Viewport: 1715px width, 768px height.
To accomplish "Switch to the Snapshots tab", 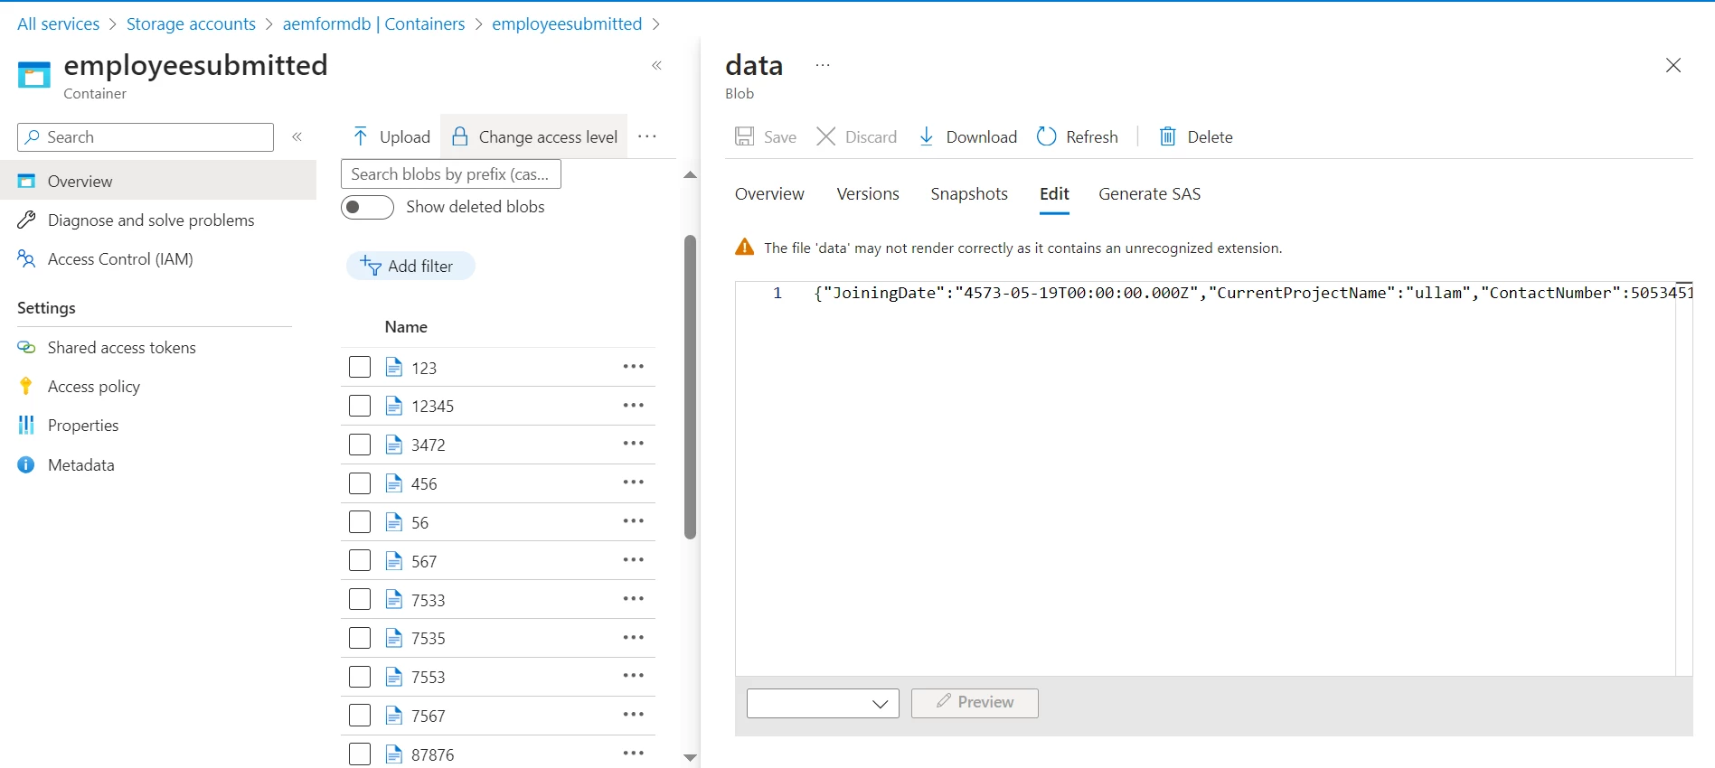I will pos(969,194).
